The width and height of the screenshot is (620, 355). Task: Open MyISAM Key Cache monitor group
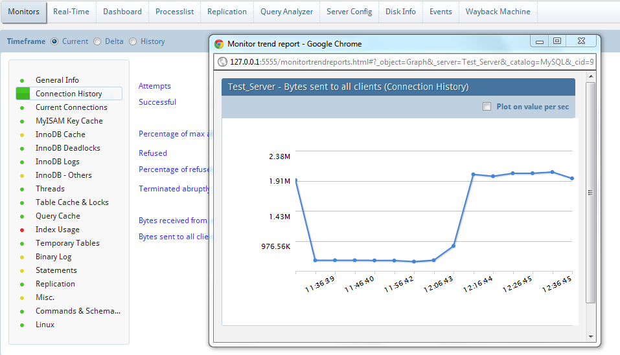pos(69,121)
